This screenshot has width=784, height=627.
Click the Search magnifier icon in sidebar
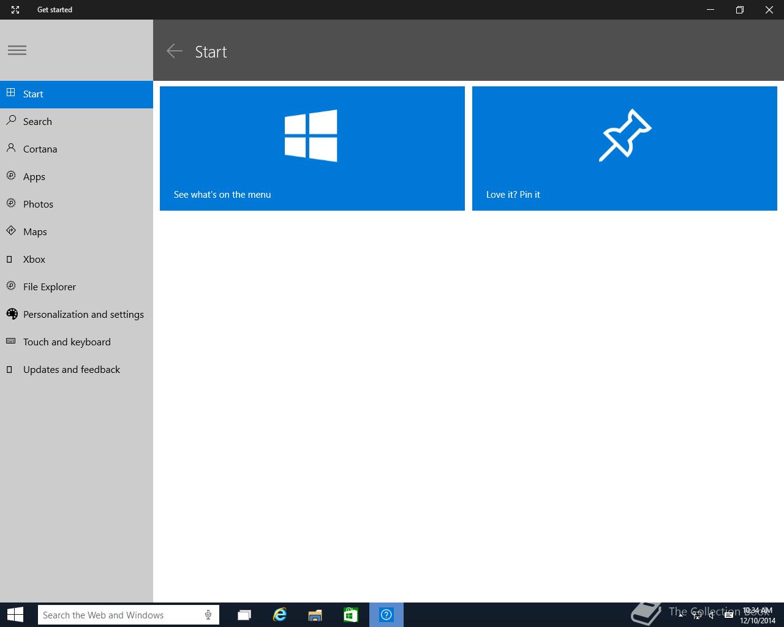(x=11, y=121)
